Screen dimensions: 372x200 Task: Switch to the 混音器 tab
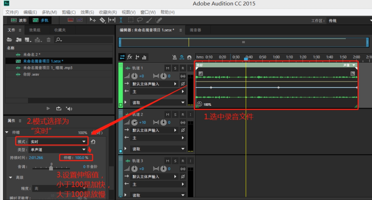pos(195,30)
